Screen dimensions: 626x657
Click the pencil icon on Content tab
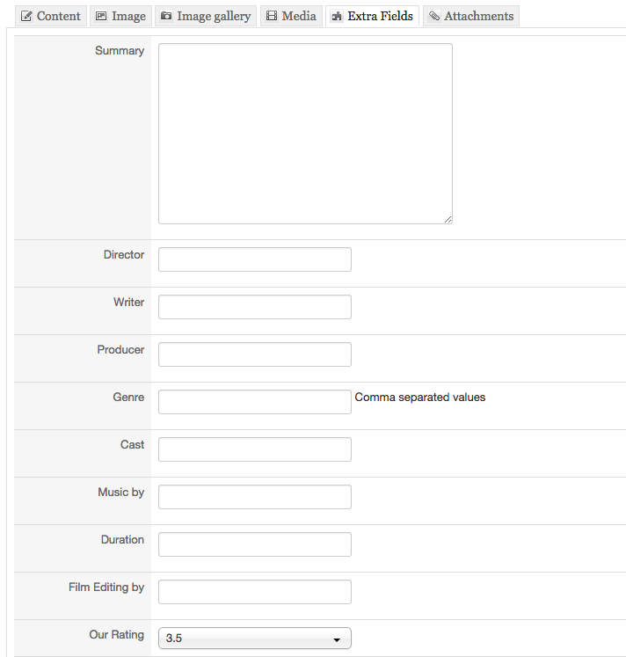pyautogui.click(x=26, y=17)
